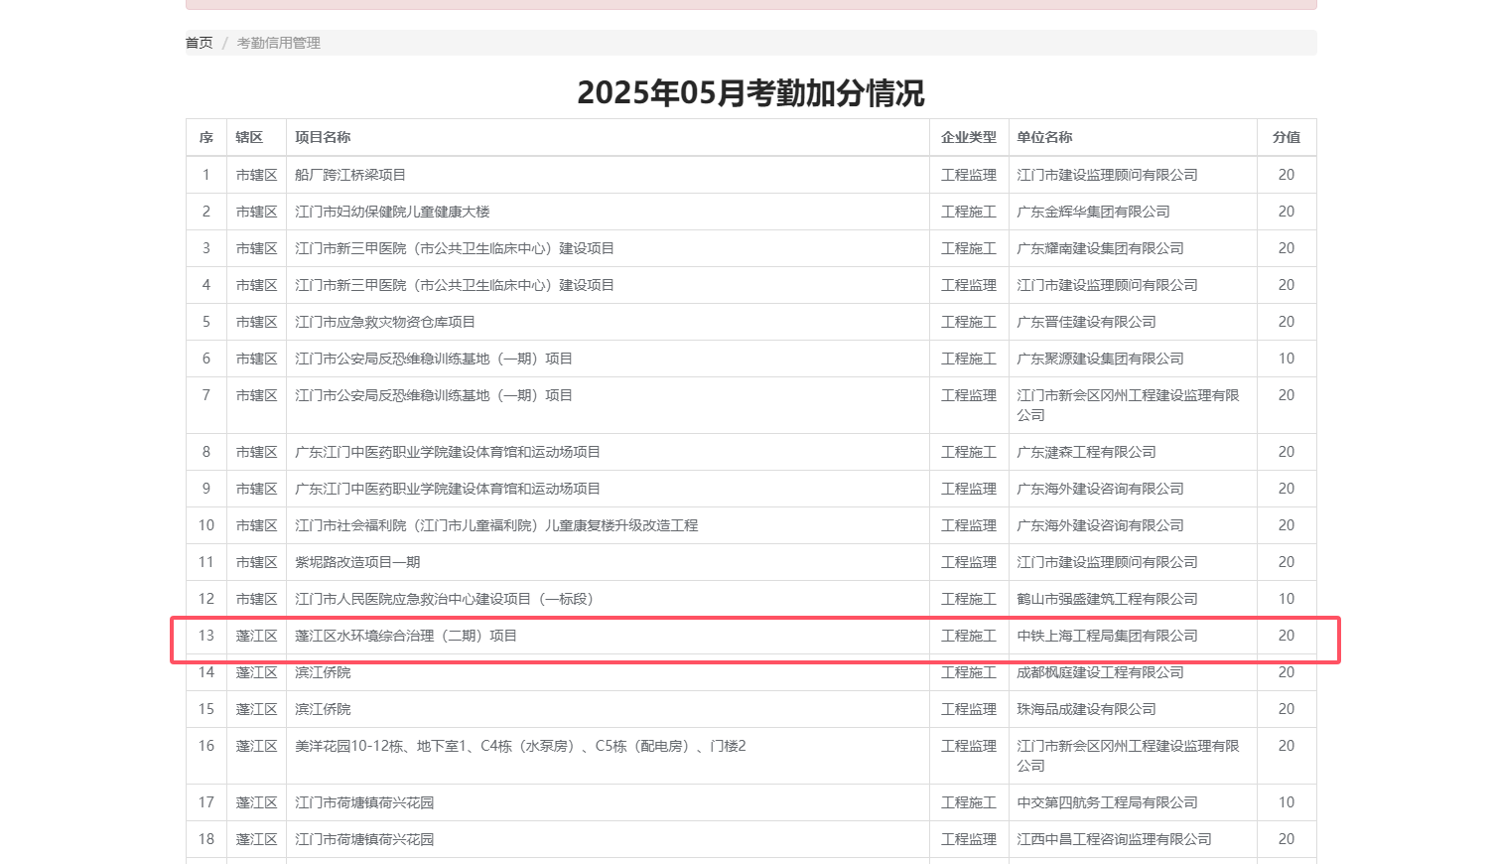
Task: Click the 序 column header
Action: coord(206,137)
